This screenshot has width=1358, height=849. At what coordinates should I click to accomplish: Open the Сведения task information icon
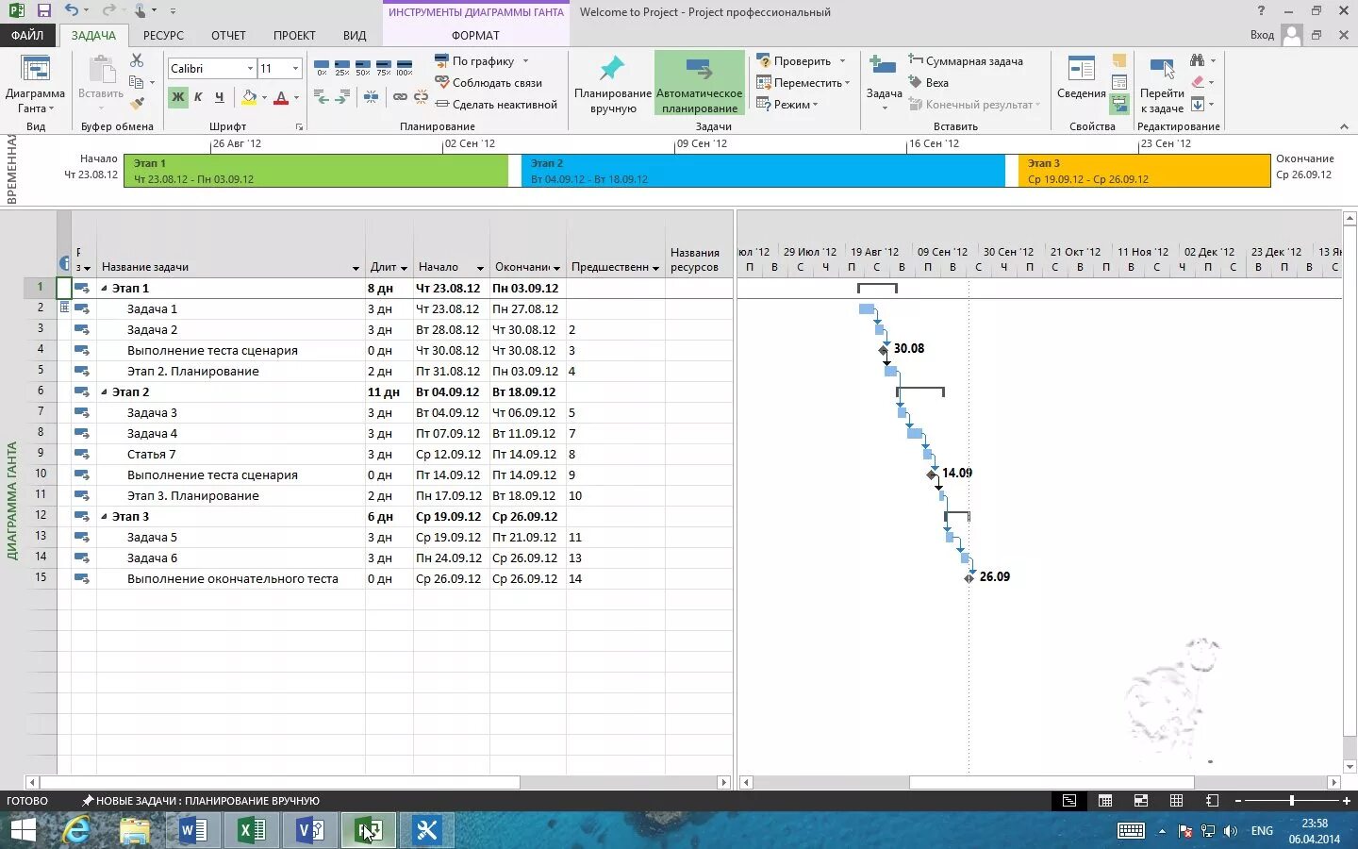click(x=1081, y=70)
